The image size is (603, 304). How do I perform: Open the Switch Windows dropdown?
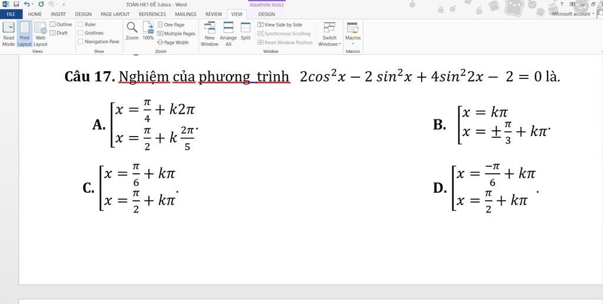coord(329,34)
